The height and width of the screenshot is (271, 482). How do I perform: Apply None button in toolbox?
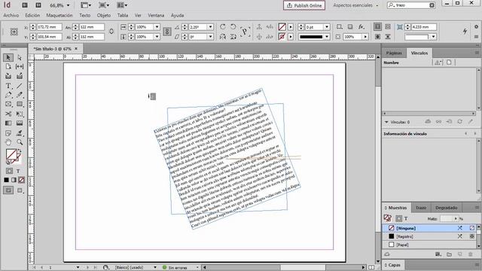point(21,180)
